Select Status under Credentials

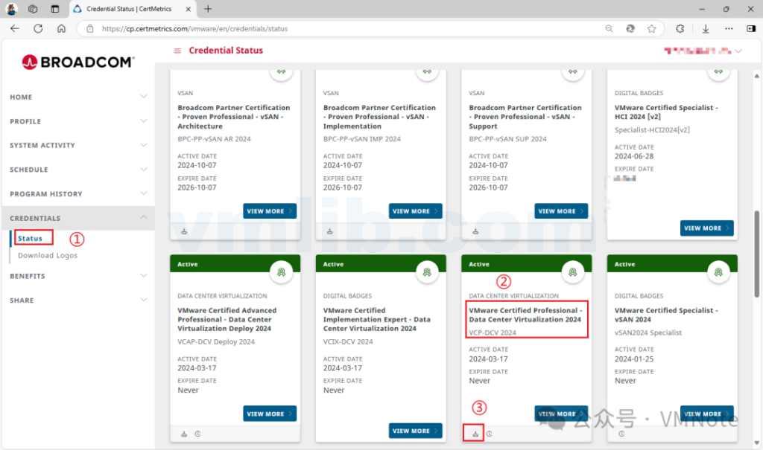pos(30,239)
